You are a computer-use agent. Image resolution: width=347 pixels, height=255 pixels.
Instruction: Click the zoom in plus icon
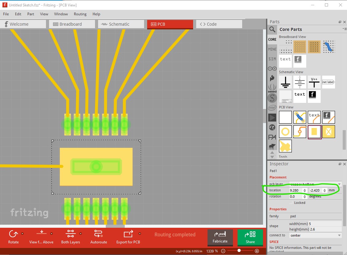coord(257,251)
